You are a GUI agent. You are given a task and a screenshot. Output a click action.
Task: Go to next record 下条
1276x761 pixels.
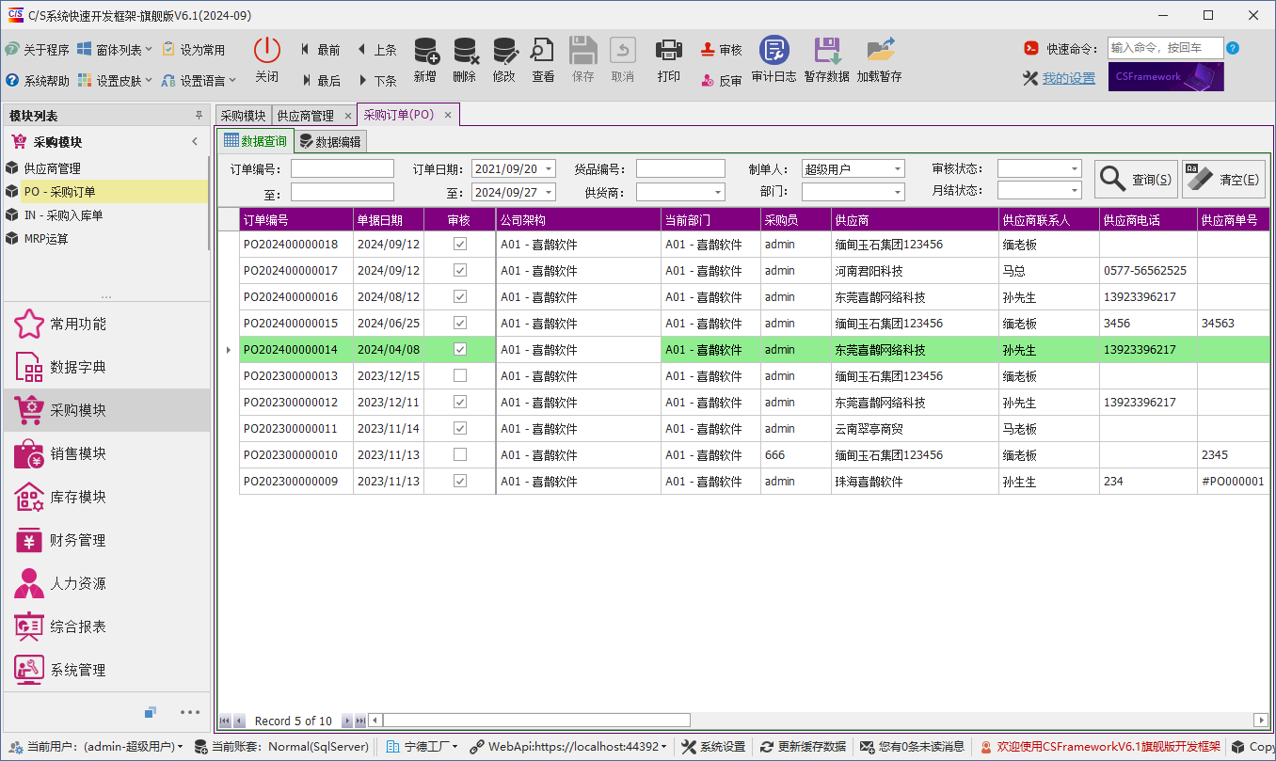pyautogui.click(x=376, y=81)
